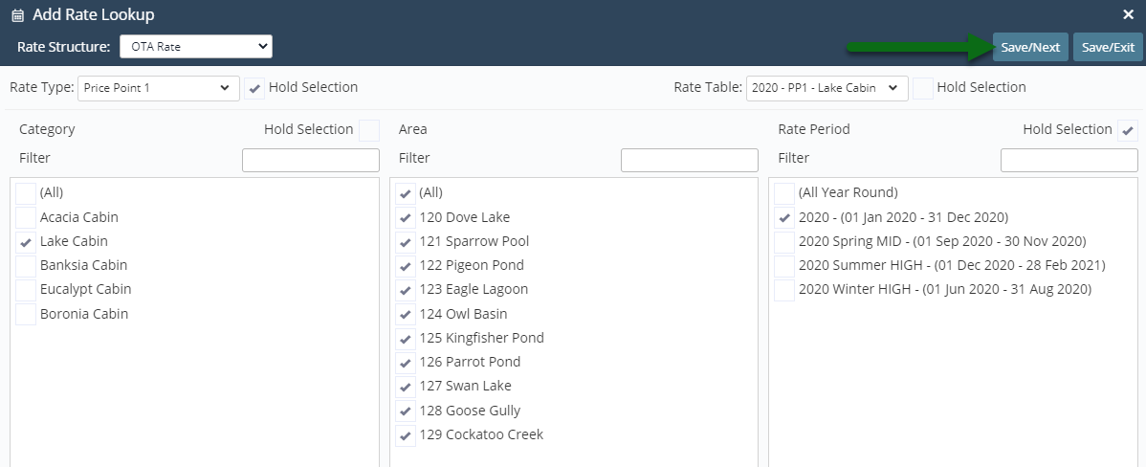This screenshot has width=1146, height=467.
Task: Open the Rate Structure dropdown
Action: pyautogui.click(x=196, y=47)
